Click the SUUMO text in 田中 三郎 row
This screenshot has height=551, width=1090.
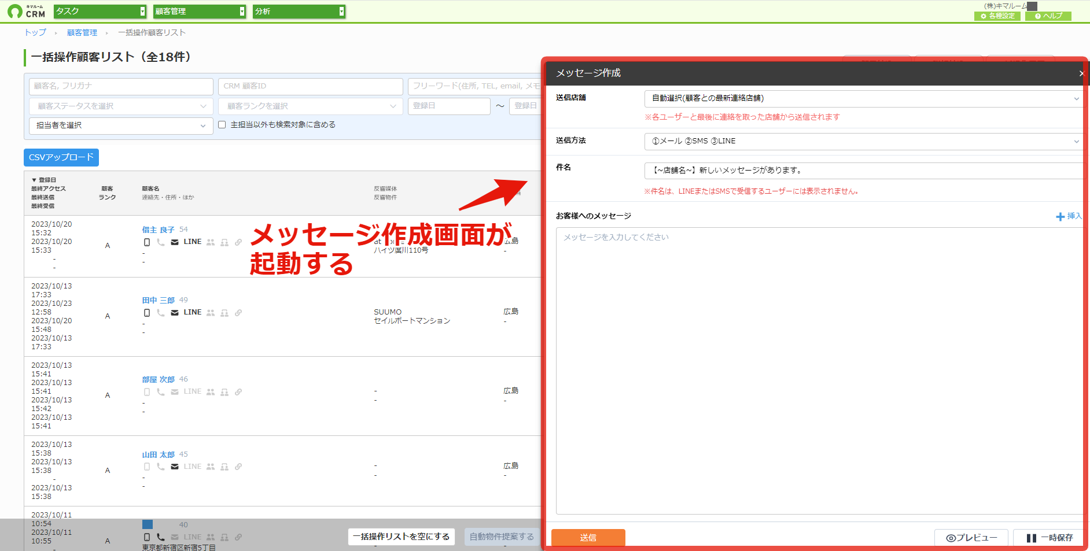388,312
